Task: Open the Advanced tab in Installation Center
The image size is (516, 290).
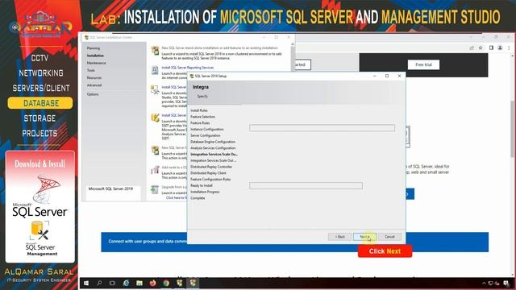Action: 94,85
